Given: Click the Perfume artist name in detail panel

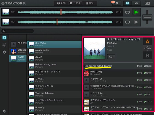Looking at the screenshot, I should [x=112, y=43].
